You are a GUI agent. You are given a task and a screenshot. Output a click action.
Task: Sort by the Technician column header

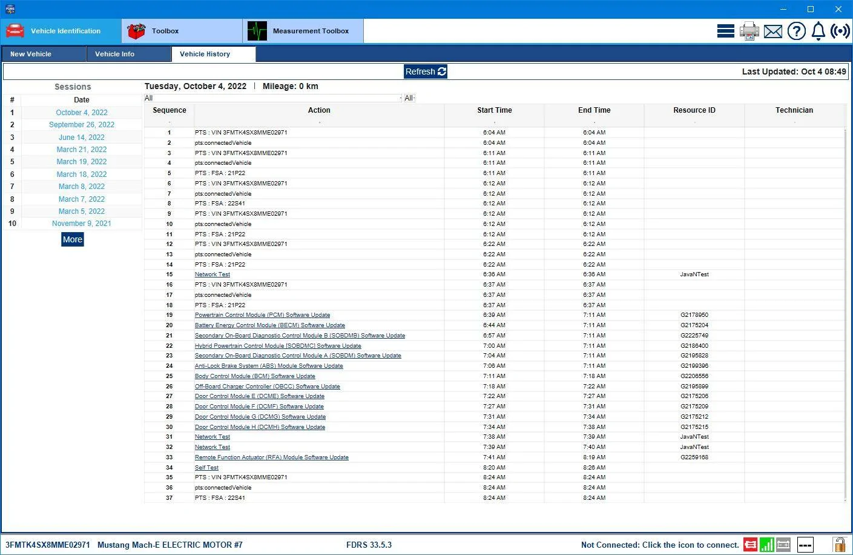794,110
